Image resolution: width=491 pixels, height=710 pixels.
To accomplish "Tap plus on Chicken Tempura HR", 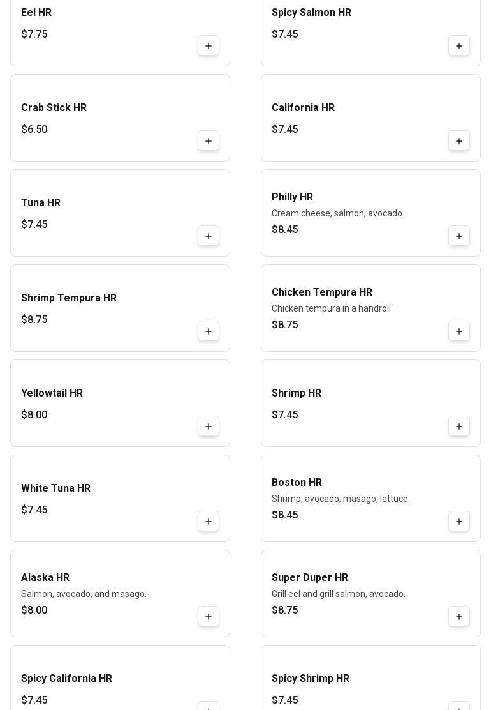I will (459, 331).
